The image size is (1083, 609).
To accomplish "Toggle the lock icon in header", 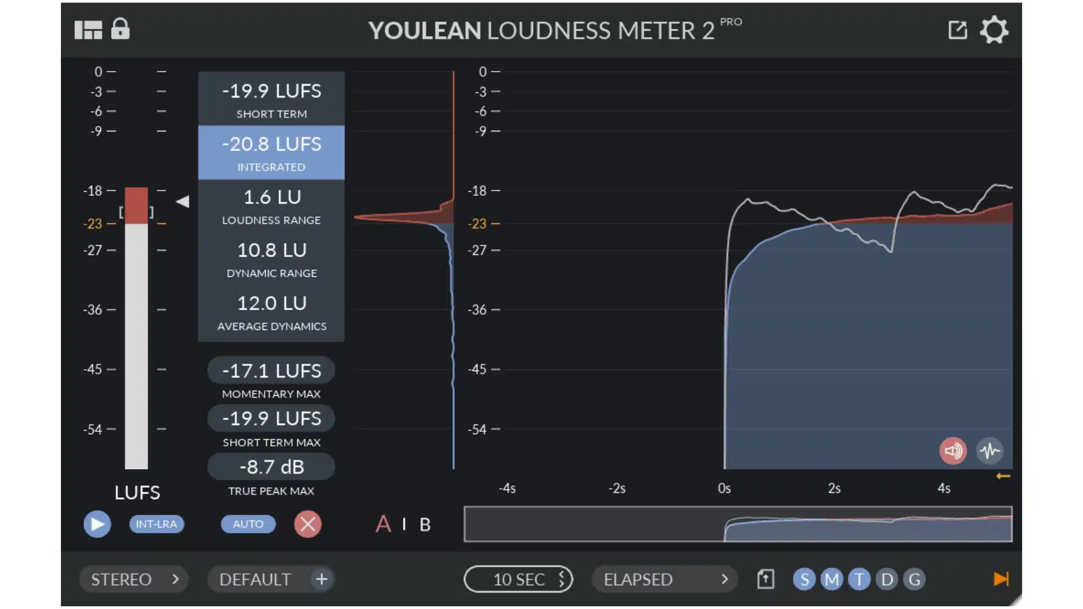I will coord(120,29).
